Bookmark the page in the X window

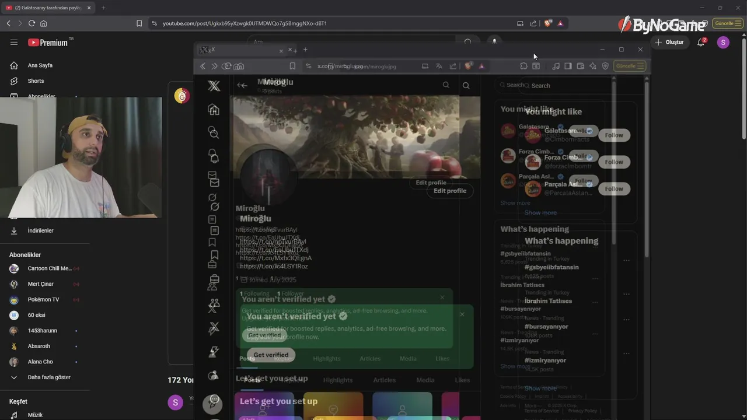[292, 66]
